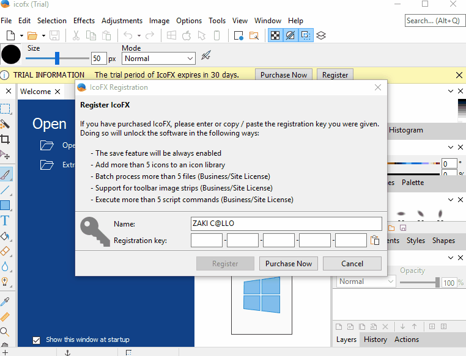
Task: Select the Text tool
Action: [5, 220]
